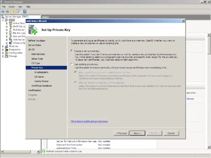The image size is (211, 158).
Task: Click the Features node icon in tree
Action: click(7, 46)
